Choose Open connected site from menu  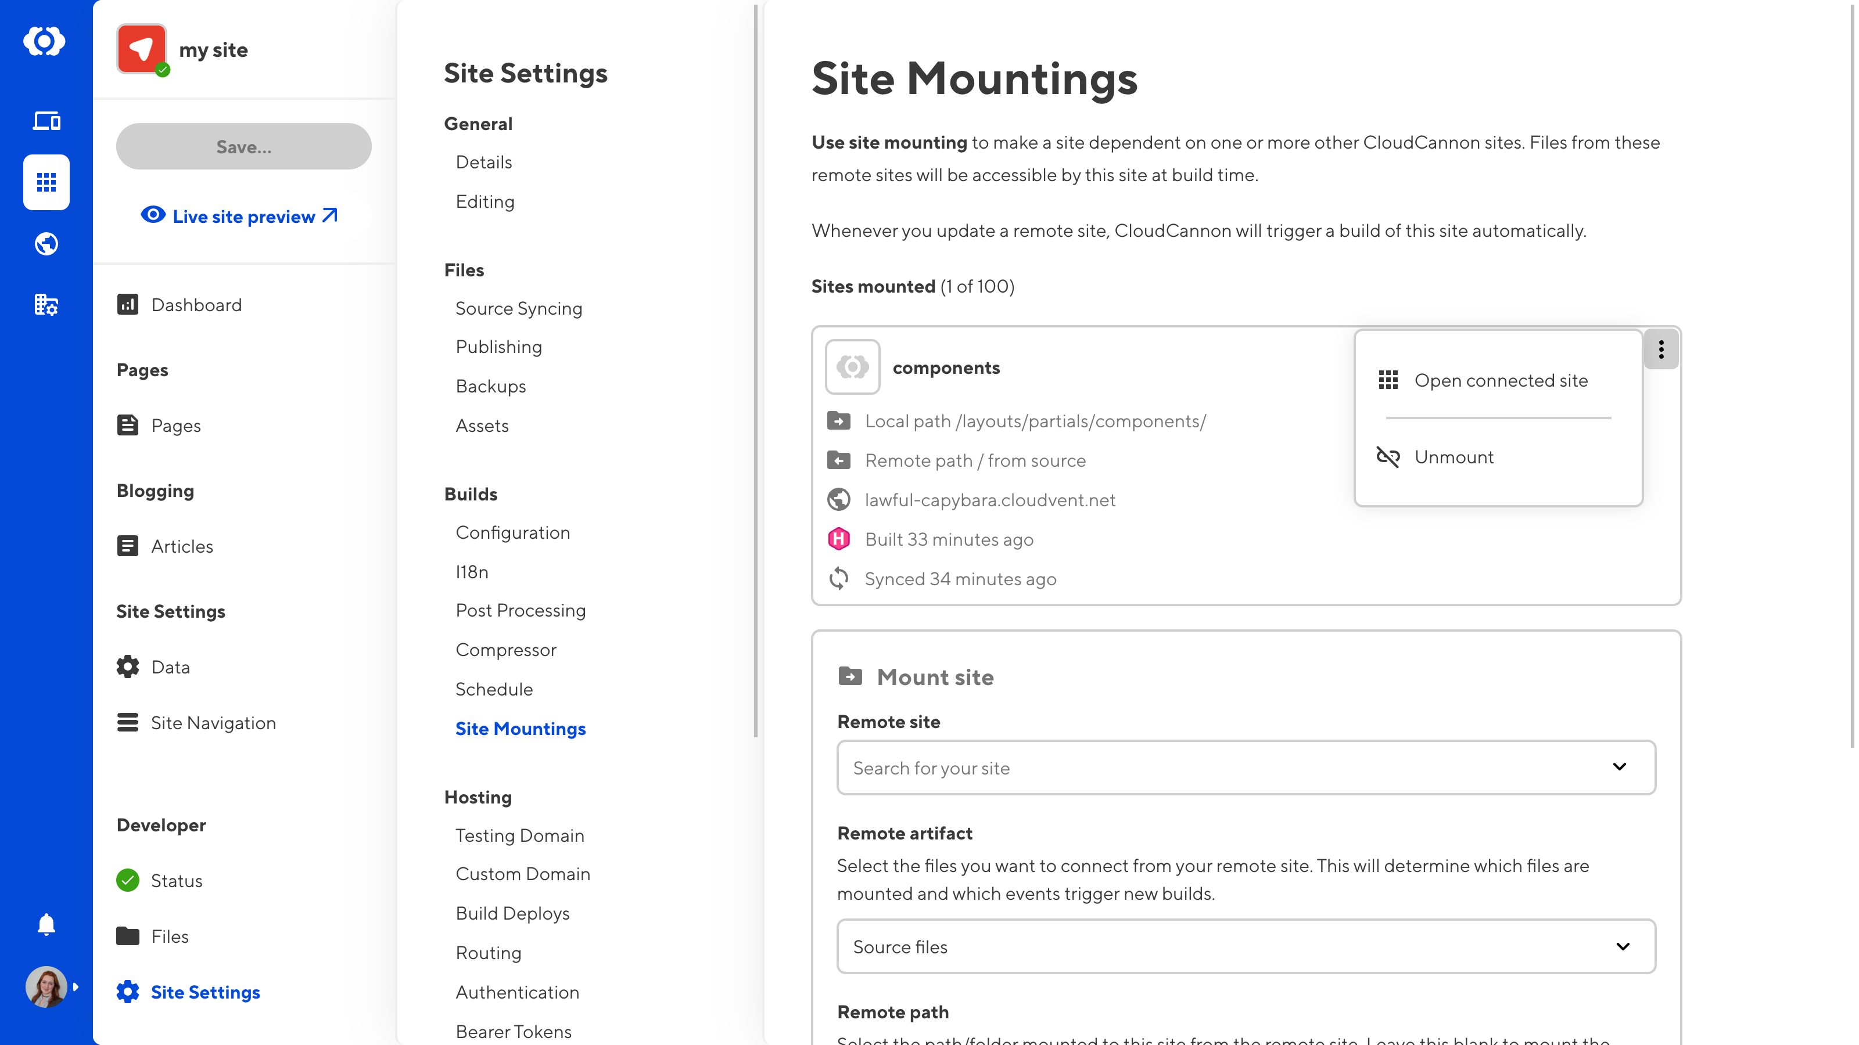(1501, 381)
